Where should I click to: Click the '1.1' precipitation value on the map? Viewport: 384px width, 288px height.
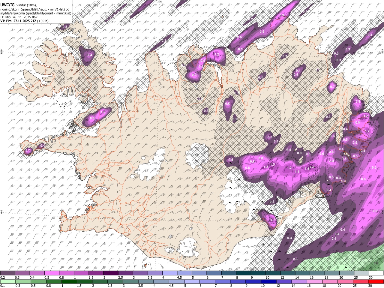coord(297,172)
